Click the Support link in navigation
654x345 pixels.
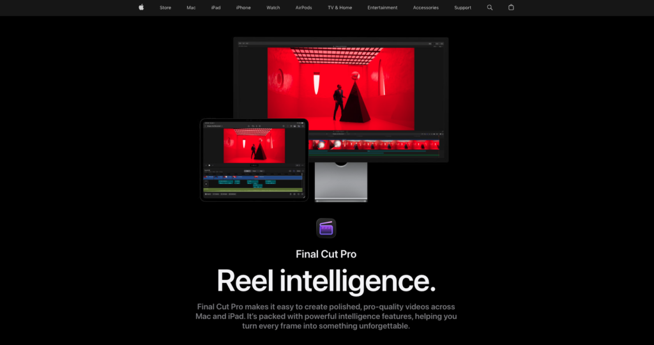click(x=462, y=8)
